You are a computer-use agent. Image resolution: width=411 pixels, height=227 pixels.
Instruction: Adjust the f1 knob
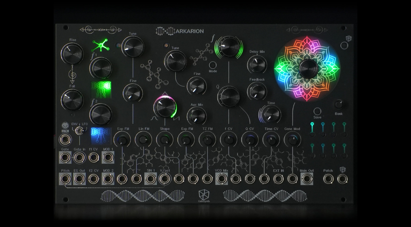[x=101, y=68]
